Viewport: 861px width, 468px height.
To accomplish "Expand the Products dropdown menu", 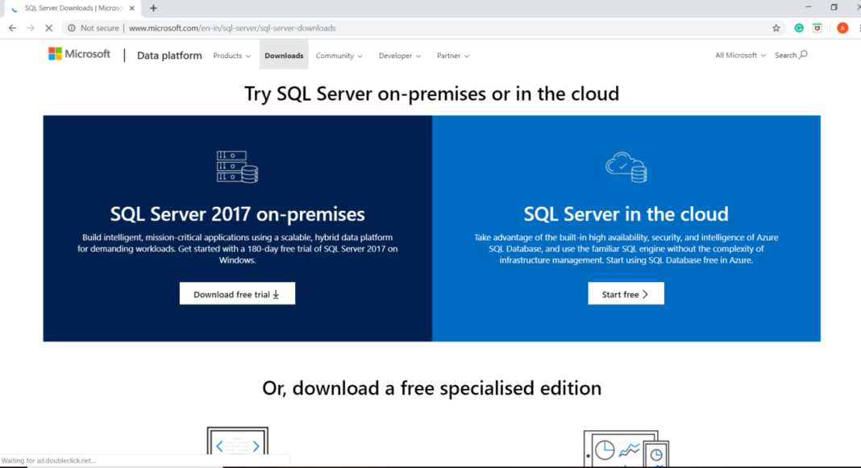I will (232, 56).
